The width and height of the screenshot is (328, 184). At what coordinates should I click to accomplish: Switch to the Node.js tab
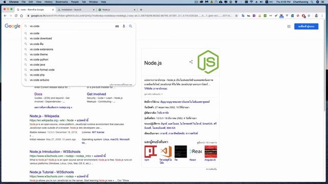click(116, 10)
